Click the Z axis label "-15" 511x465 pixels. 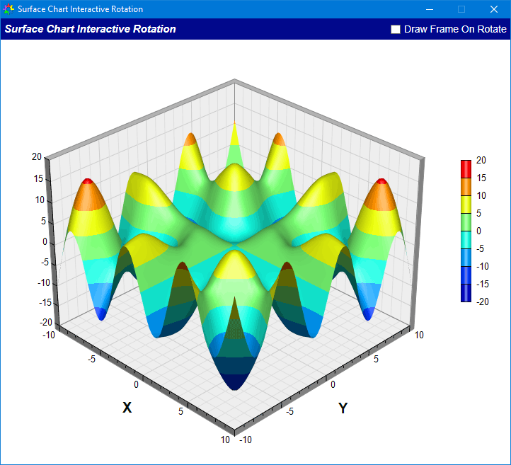pos(45,303)
